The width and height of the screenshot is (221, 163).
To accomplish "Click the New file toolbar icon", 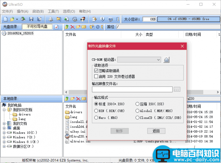I will tap(5, 19).
